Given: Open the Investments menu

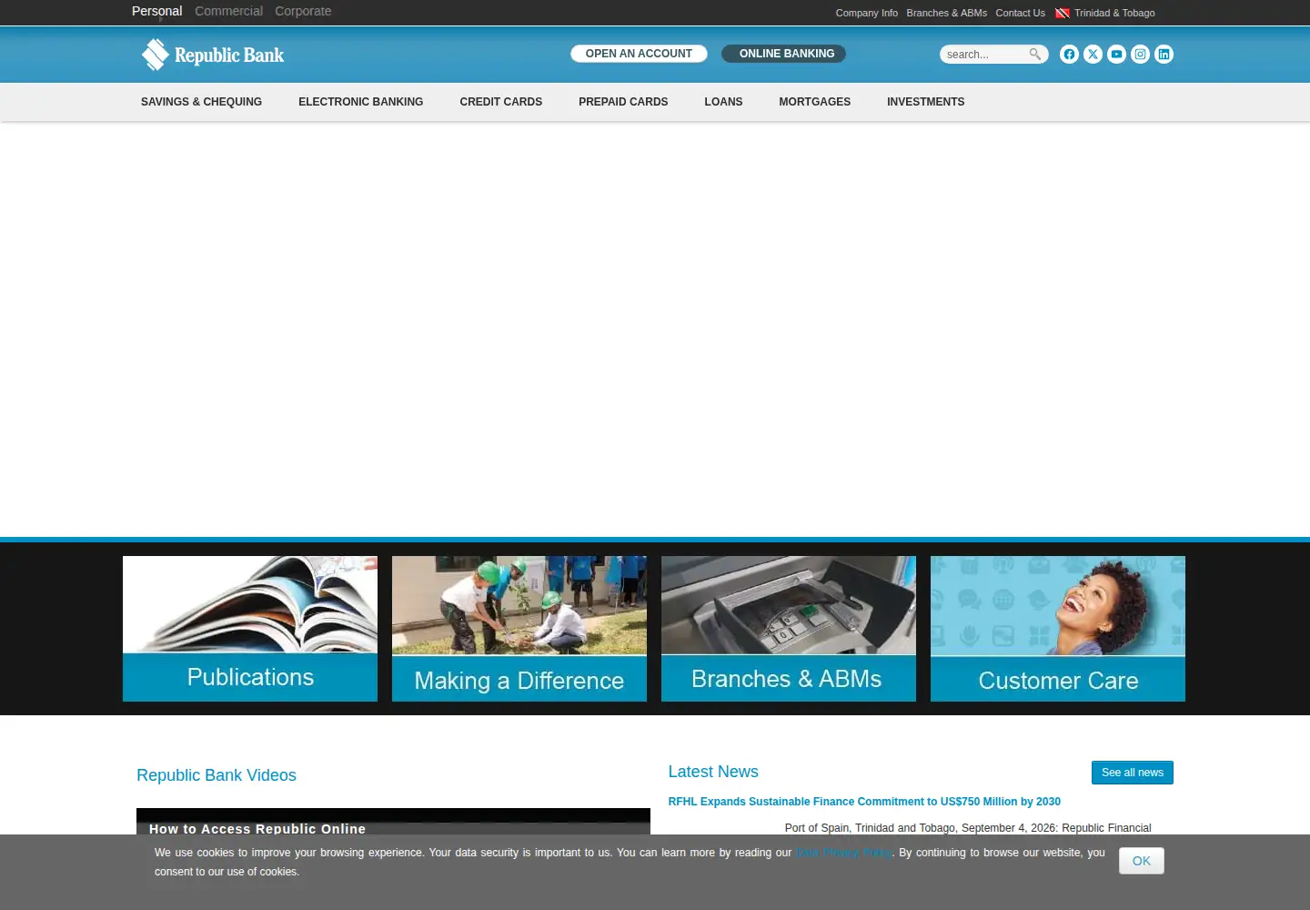Looking at the screenshot, I should point(925,102).
